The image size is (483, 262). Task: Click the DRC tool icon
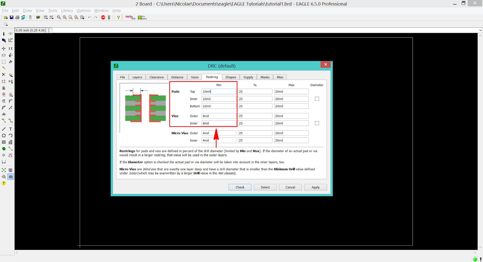pos(11,177)
